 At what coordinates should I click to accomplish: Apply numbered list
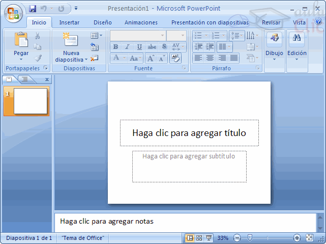[x=218, y=36]
